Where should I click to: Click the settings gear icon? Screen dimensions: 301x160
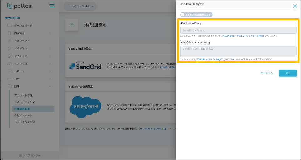pos(9,86)
